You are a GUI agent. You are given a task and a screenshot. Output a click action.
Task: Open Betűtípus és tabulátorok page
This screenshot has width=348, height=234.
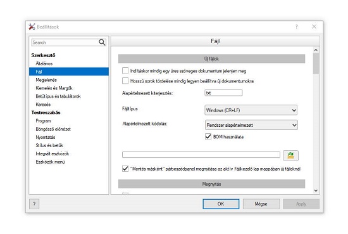58,96
